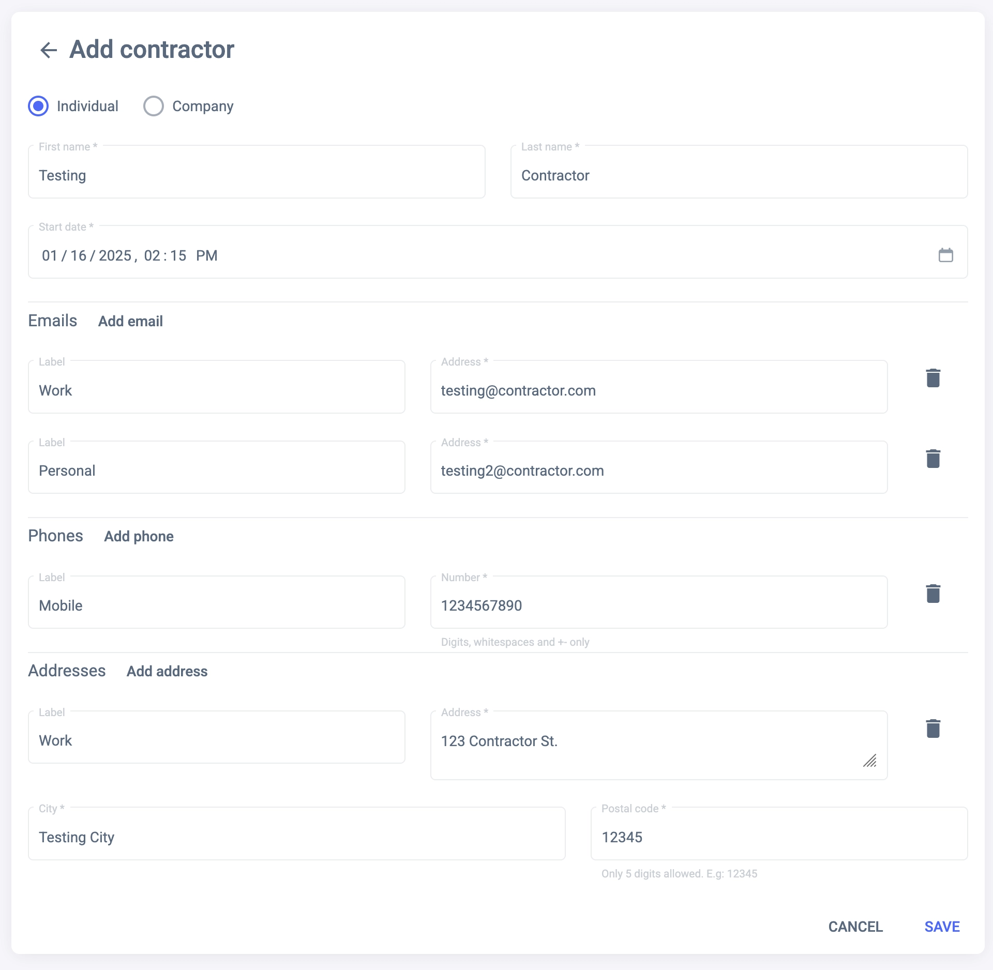Edit the phone Number field
The image size is (993, 970).
click(658, 605)
